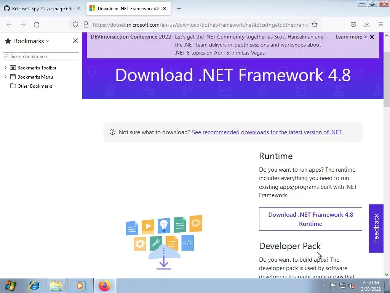This screenshot has width=390, height=293.
Task: Open the recommended downloads for latest .NET link
Action: 266,132
